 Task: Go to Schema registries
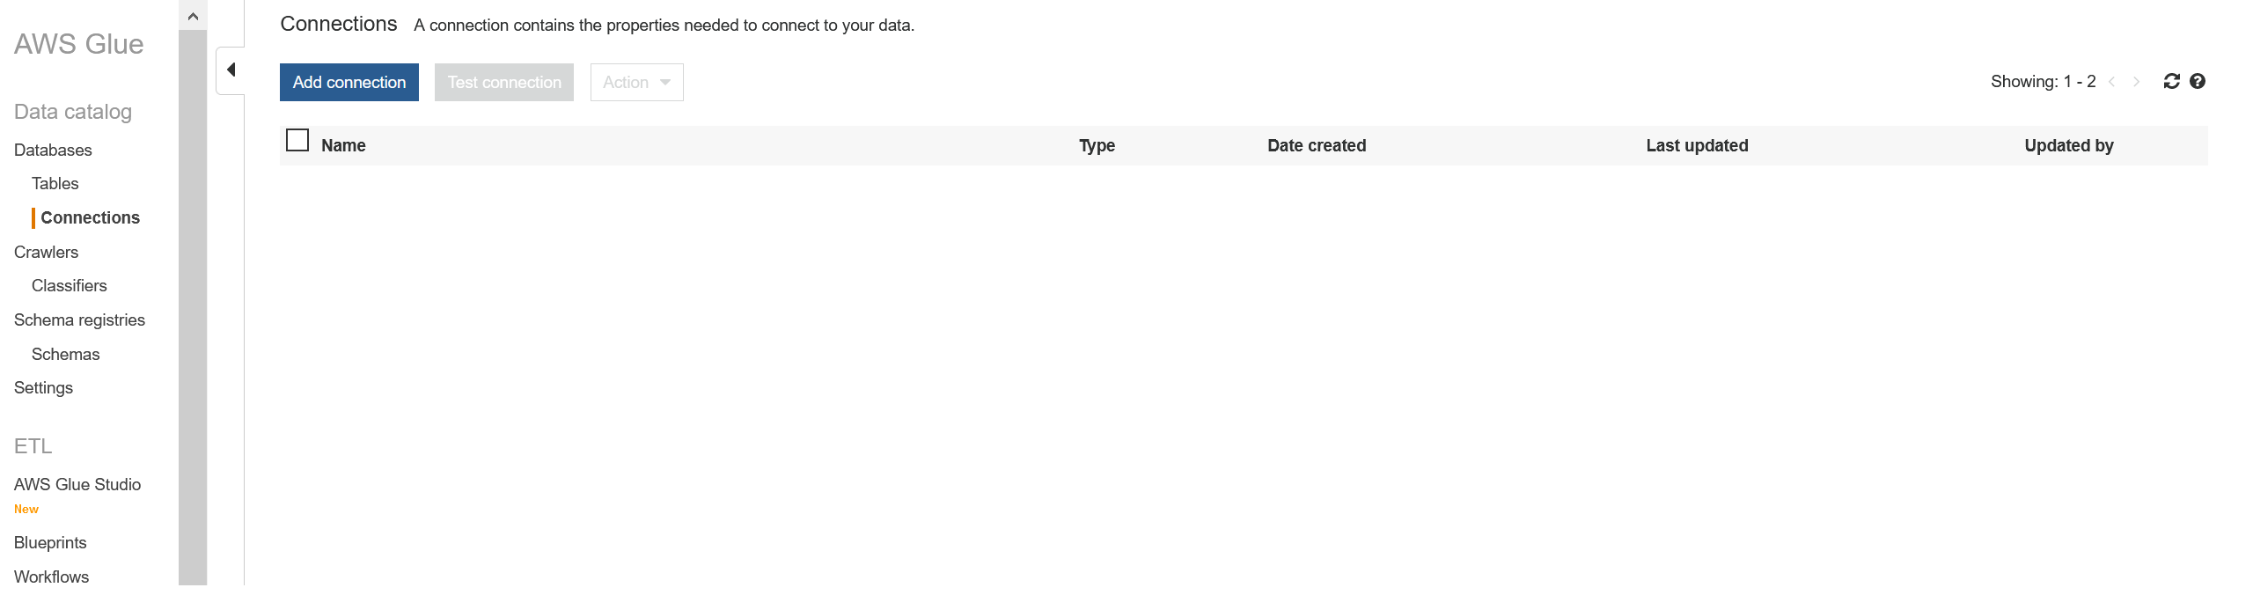click(79, 320)
